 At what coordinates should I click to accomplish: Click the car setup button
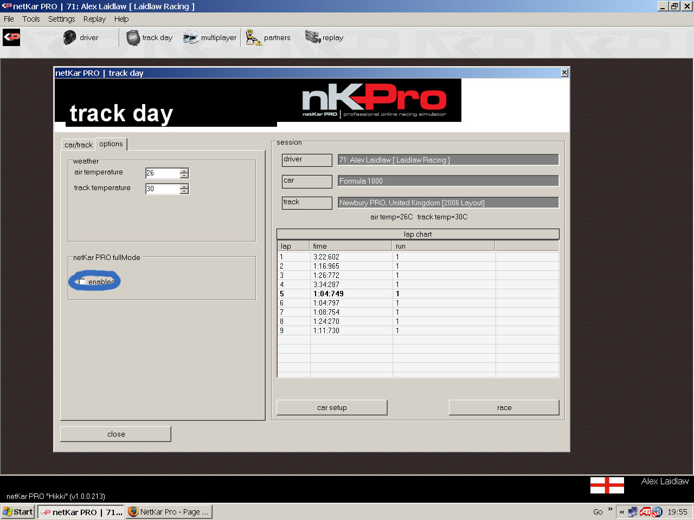coord(332,408)
